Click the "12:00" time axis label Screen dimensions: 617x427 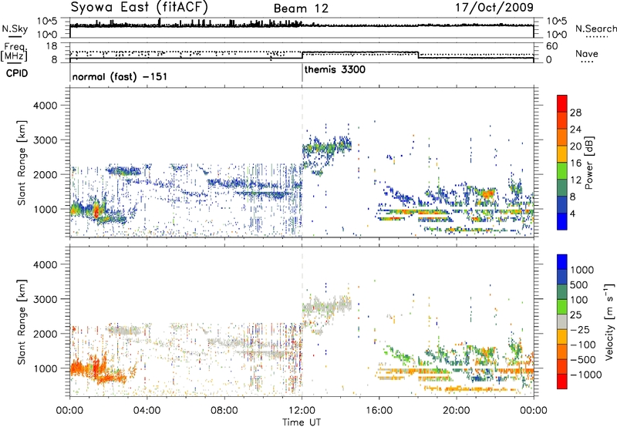point(302,411)
